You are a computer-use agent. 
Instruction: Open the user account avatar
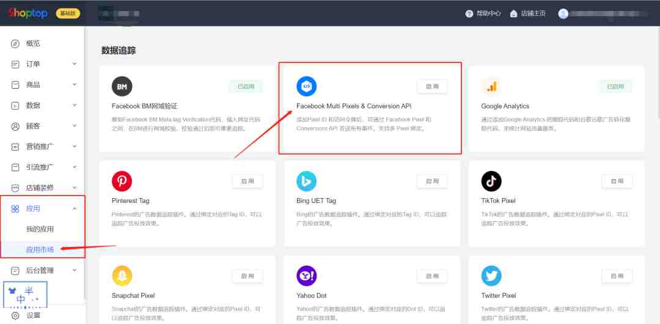pyautogui.click(x=563, y=13)
